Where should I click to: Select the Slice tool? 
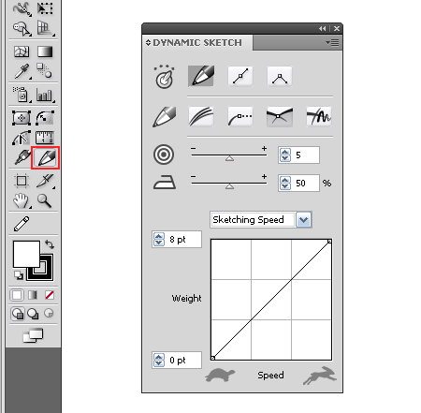[45, 181]
